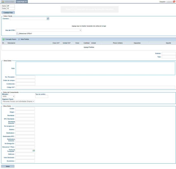
Task: Click the Orden de compra field
Action: click(25, 80)
